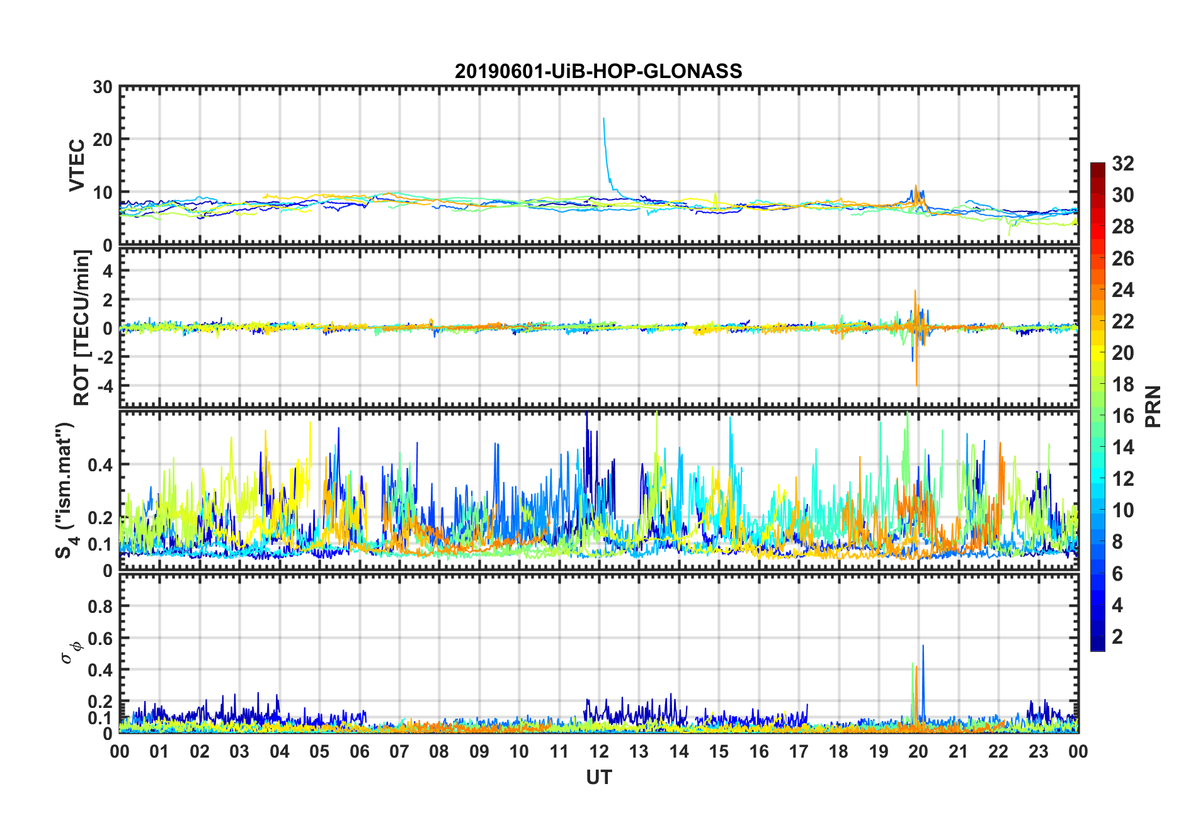Click the 02 tick on the UT axis

point(200,751)
